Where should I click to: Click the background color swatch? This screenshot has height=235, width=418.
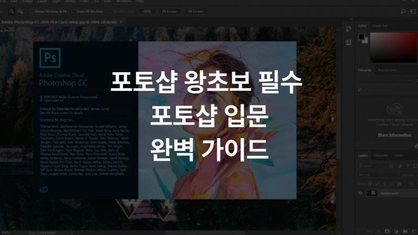click(x=365, y=41)
